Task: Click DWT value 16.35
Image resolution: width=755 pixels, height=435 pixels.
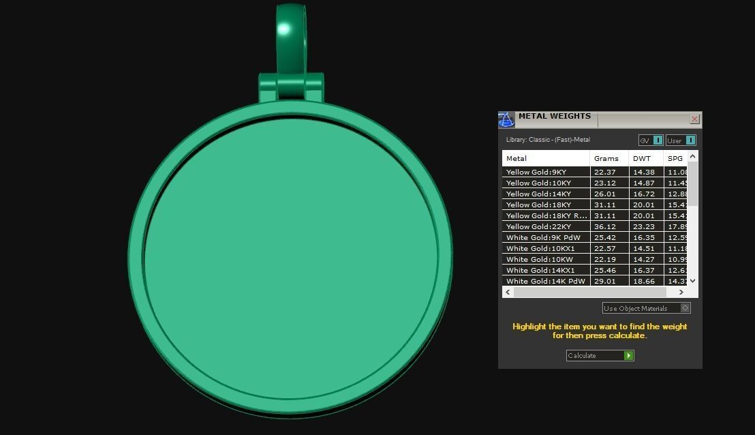Action: point(644,237)
